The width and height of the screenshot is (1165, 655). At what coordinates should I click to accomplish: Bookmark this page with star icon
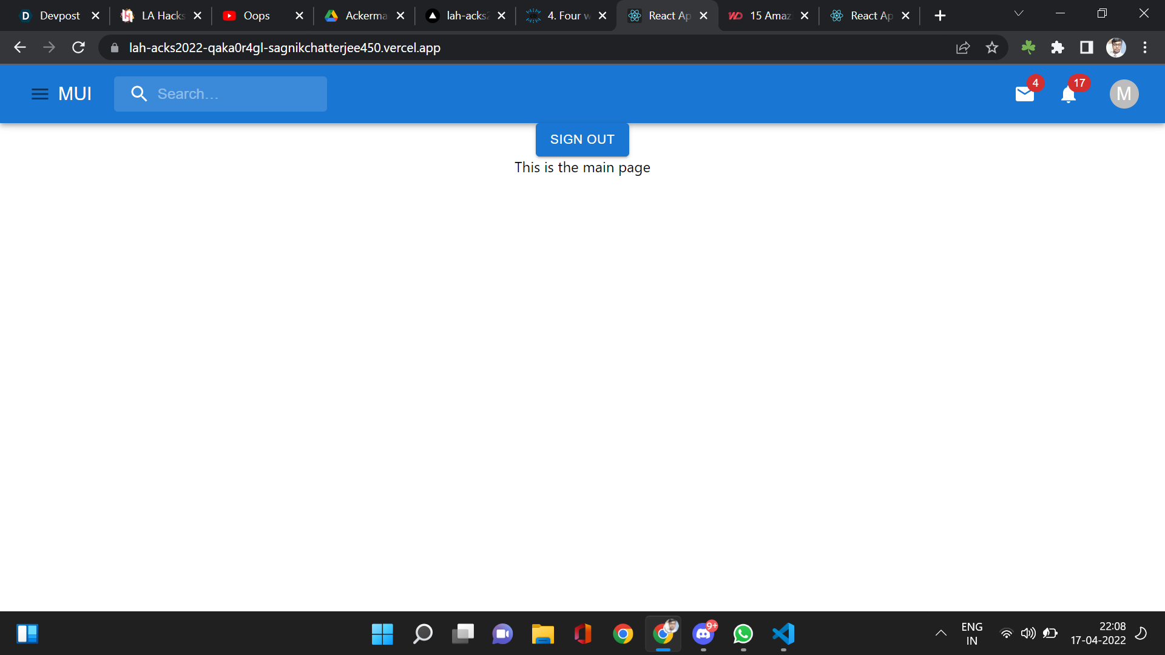992,48
